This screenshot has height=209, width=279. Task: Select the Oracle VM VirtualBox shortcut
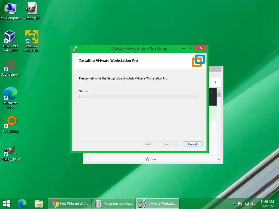coord(10,41)
